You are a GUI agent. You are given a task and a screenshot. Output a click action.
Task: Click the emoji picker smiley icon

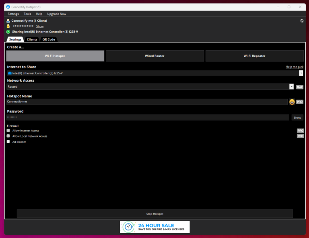click(x=292, y=102)
